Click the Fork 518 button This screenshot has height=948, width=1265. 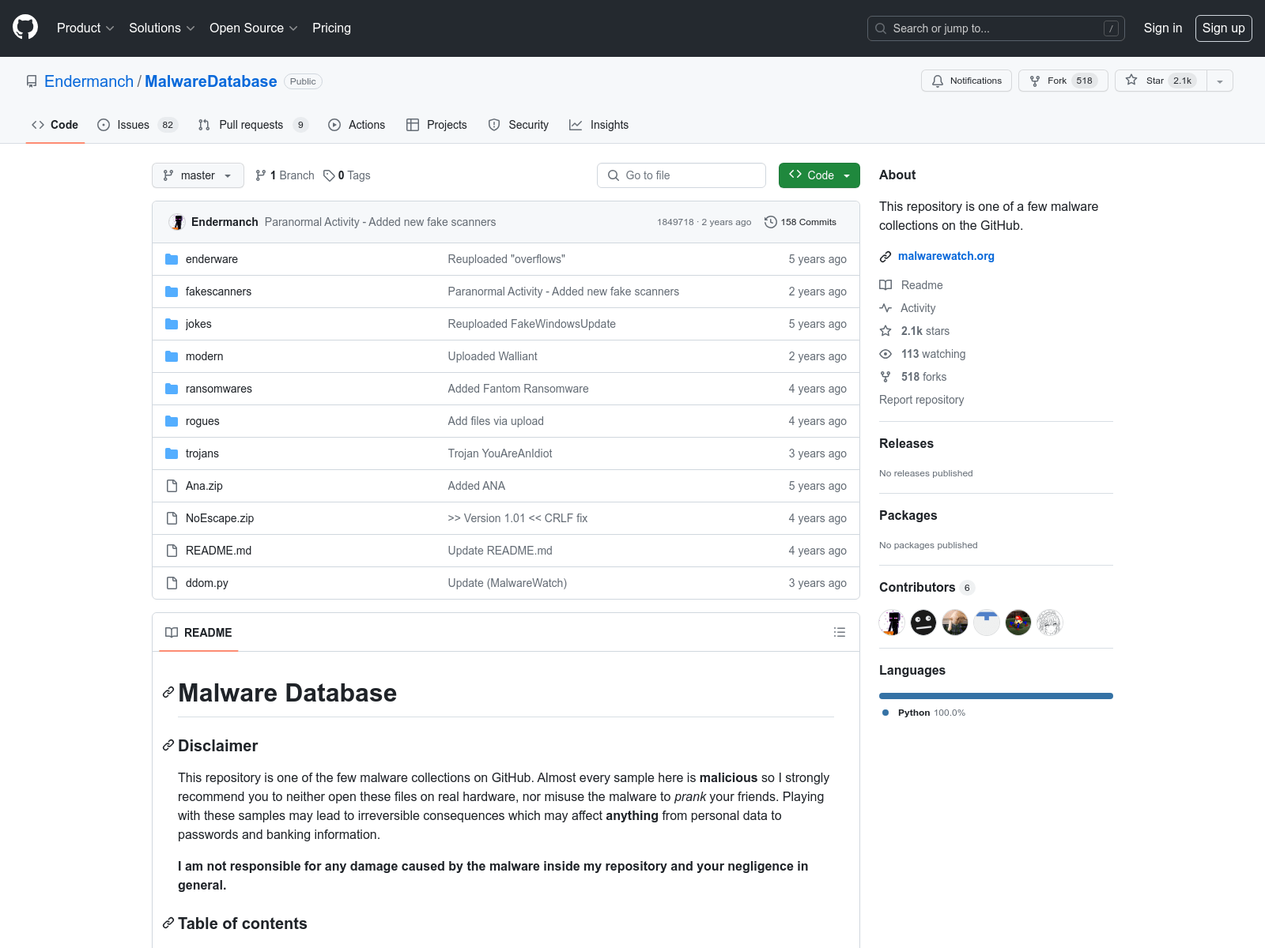click(x=1063, y=81)
